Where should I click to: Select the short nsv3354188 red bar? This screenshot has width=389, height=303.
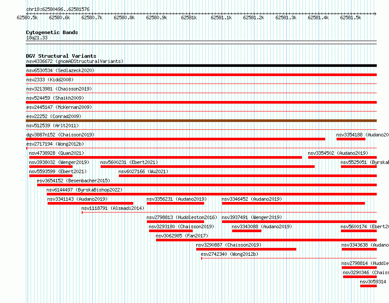click(x=351, y=139)
